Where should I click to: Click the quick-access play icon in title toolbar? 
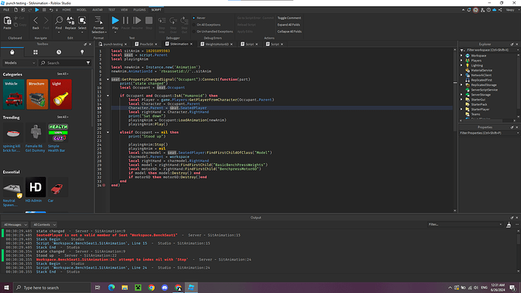click(x=37, y=10)
